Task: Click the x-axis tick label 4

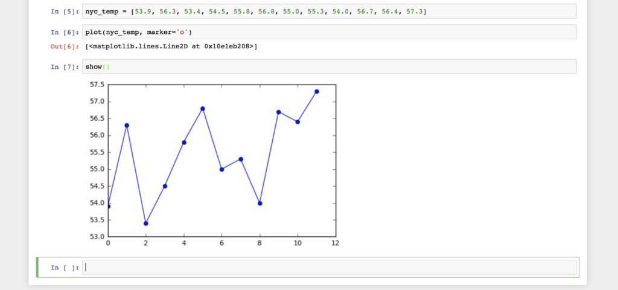Action: pos(184,243)
